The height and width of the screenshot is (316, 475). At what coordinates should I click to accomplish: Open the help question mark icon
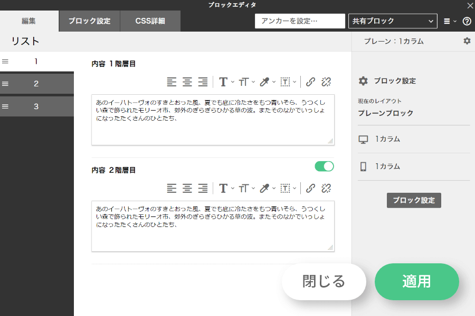[467, 21]
